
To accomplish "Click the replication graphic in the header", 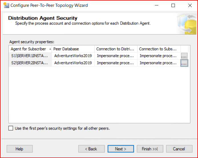I will point(185,23).
